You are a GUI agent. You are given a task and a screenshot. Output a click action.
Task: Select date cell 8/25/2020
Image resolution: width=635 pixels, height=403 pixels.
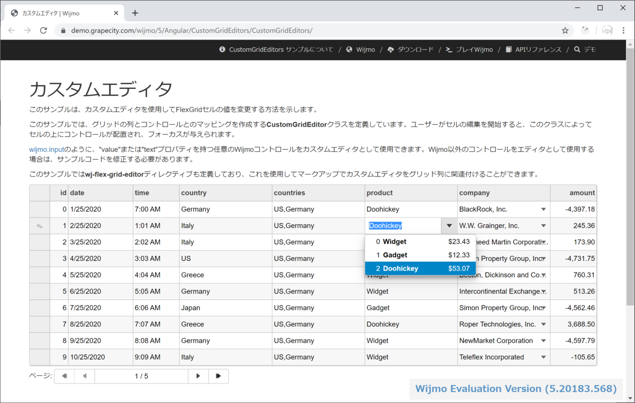(x=100, y=324)
